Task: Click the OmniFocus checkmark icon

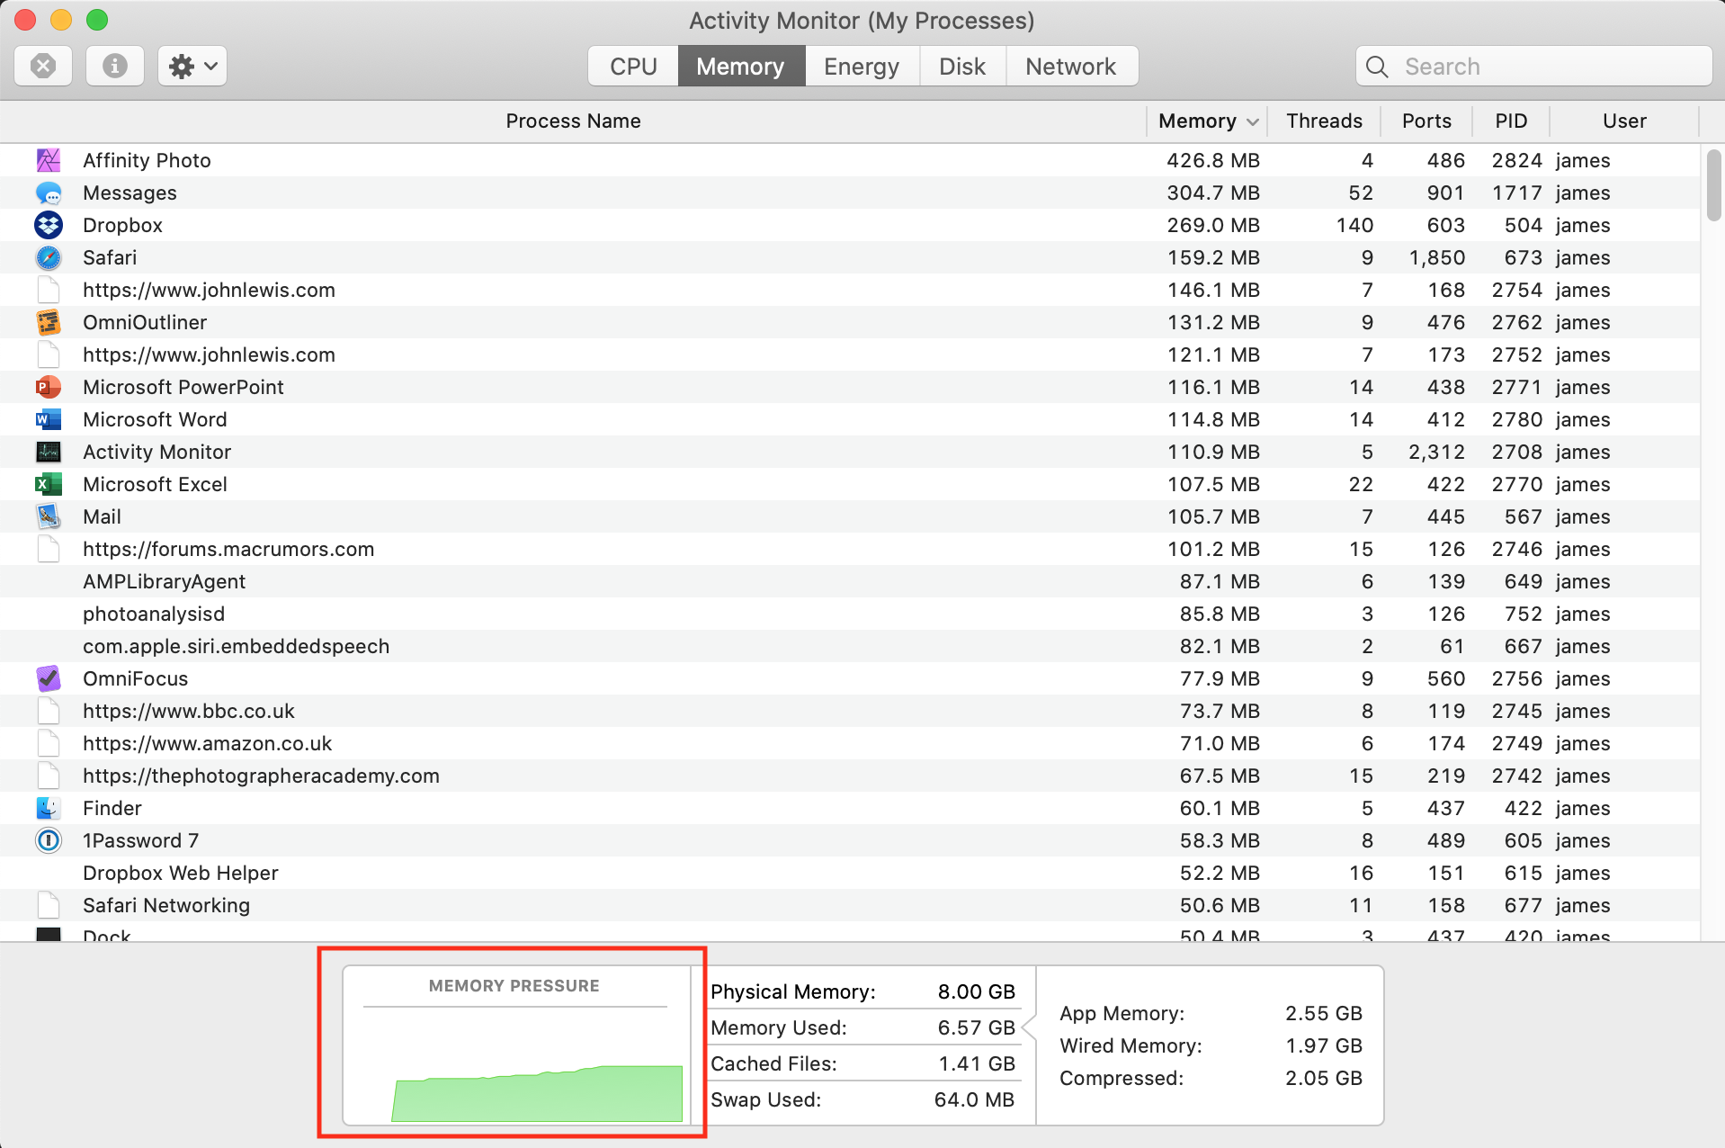Action: [49, 678]
